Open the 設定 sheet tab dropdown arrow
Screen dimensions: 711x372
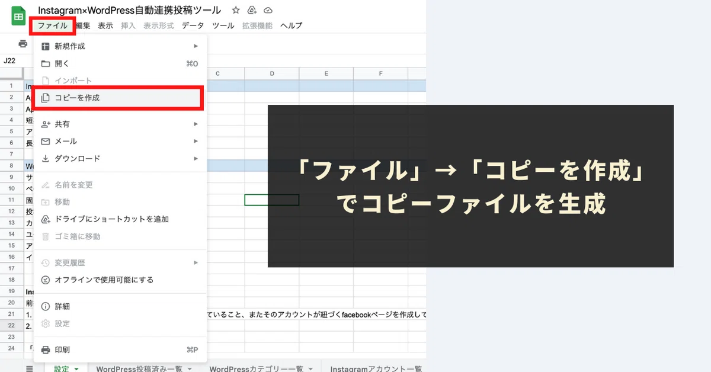pyautogui.click(x=76, y=369)
